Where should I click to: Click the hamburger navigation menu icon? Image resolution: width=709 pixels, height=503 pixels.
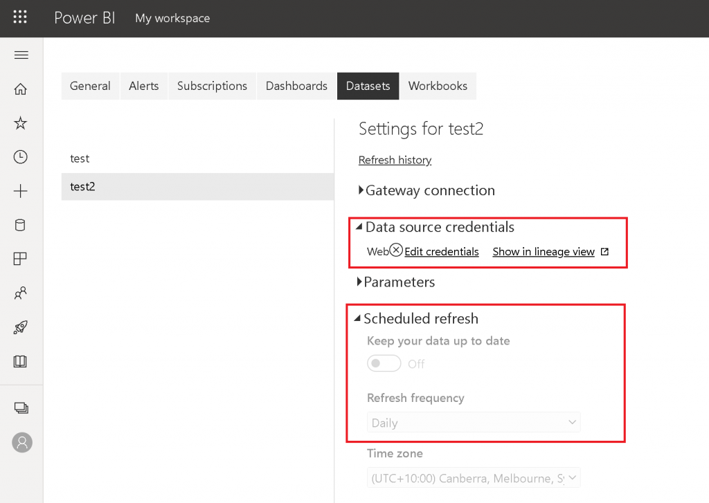pos(21,55)
